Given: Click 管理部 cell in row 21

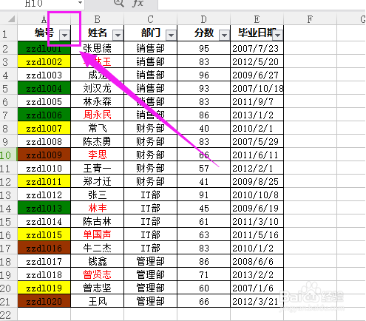Looking at the screenshot, I should click(151, 302).
